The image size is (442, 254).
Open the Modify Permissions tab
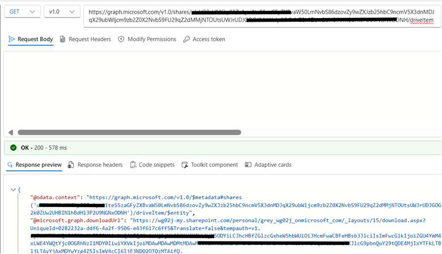tap(147, 39)
